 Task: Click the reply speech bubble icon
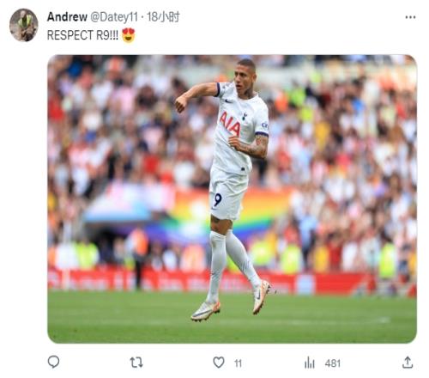pyautogui.click(x=53, y=362)
